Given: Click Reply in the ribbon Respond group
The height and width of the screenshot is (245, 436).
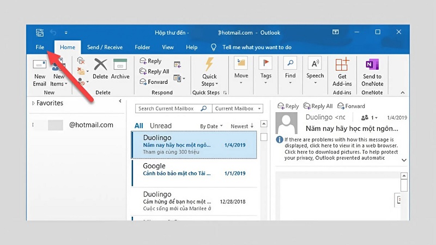Looking at the screenshot, I should [150, 61].
